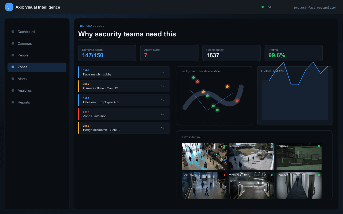Open the Face match · Lobby alert
Image resolution: width=343 pixels, height=214 pixels.
pos(124,72)
